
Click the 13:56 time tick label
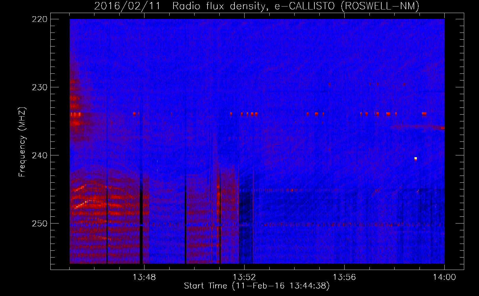click(x=344, y=277)
